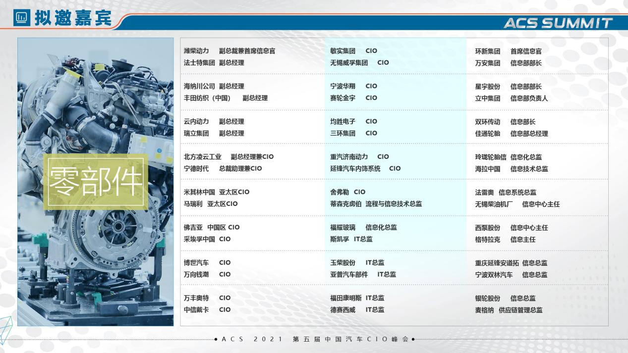Click 德赛西威 IT总监 entry
628x353 pixels.
[x=357, y=310]
